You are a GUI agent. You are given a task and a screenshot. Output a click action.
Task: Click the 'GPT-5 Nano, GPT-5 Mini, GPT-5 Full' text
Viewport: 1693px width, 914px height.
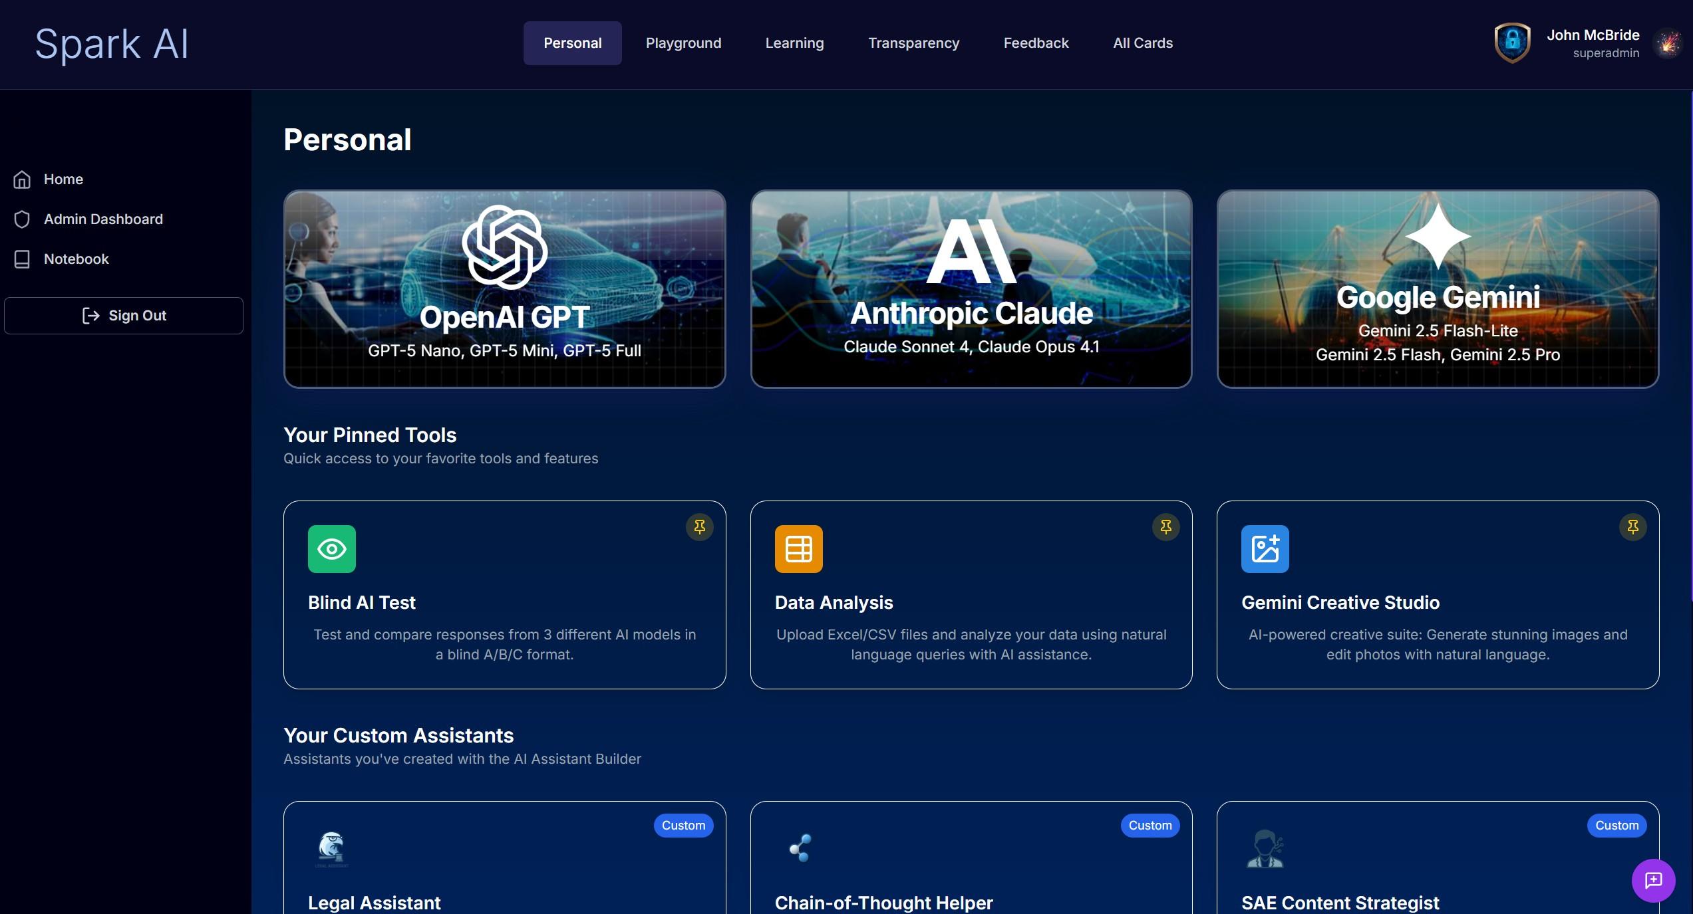coord(505,351)
